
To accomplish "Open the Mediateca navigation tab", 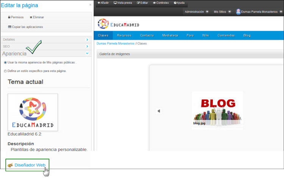I will (170, 35).
